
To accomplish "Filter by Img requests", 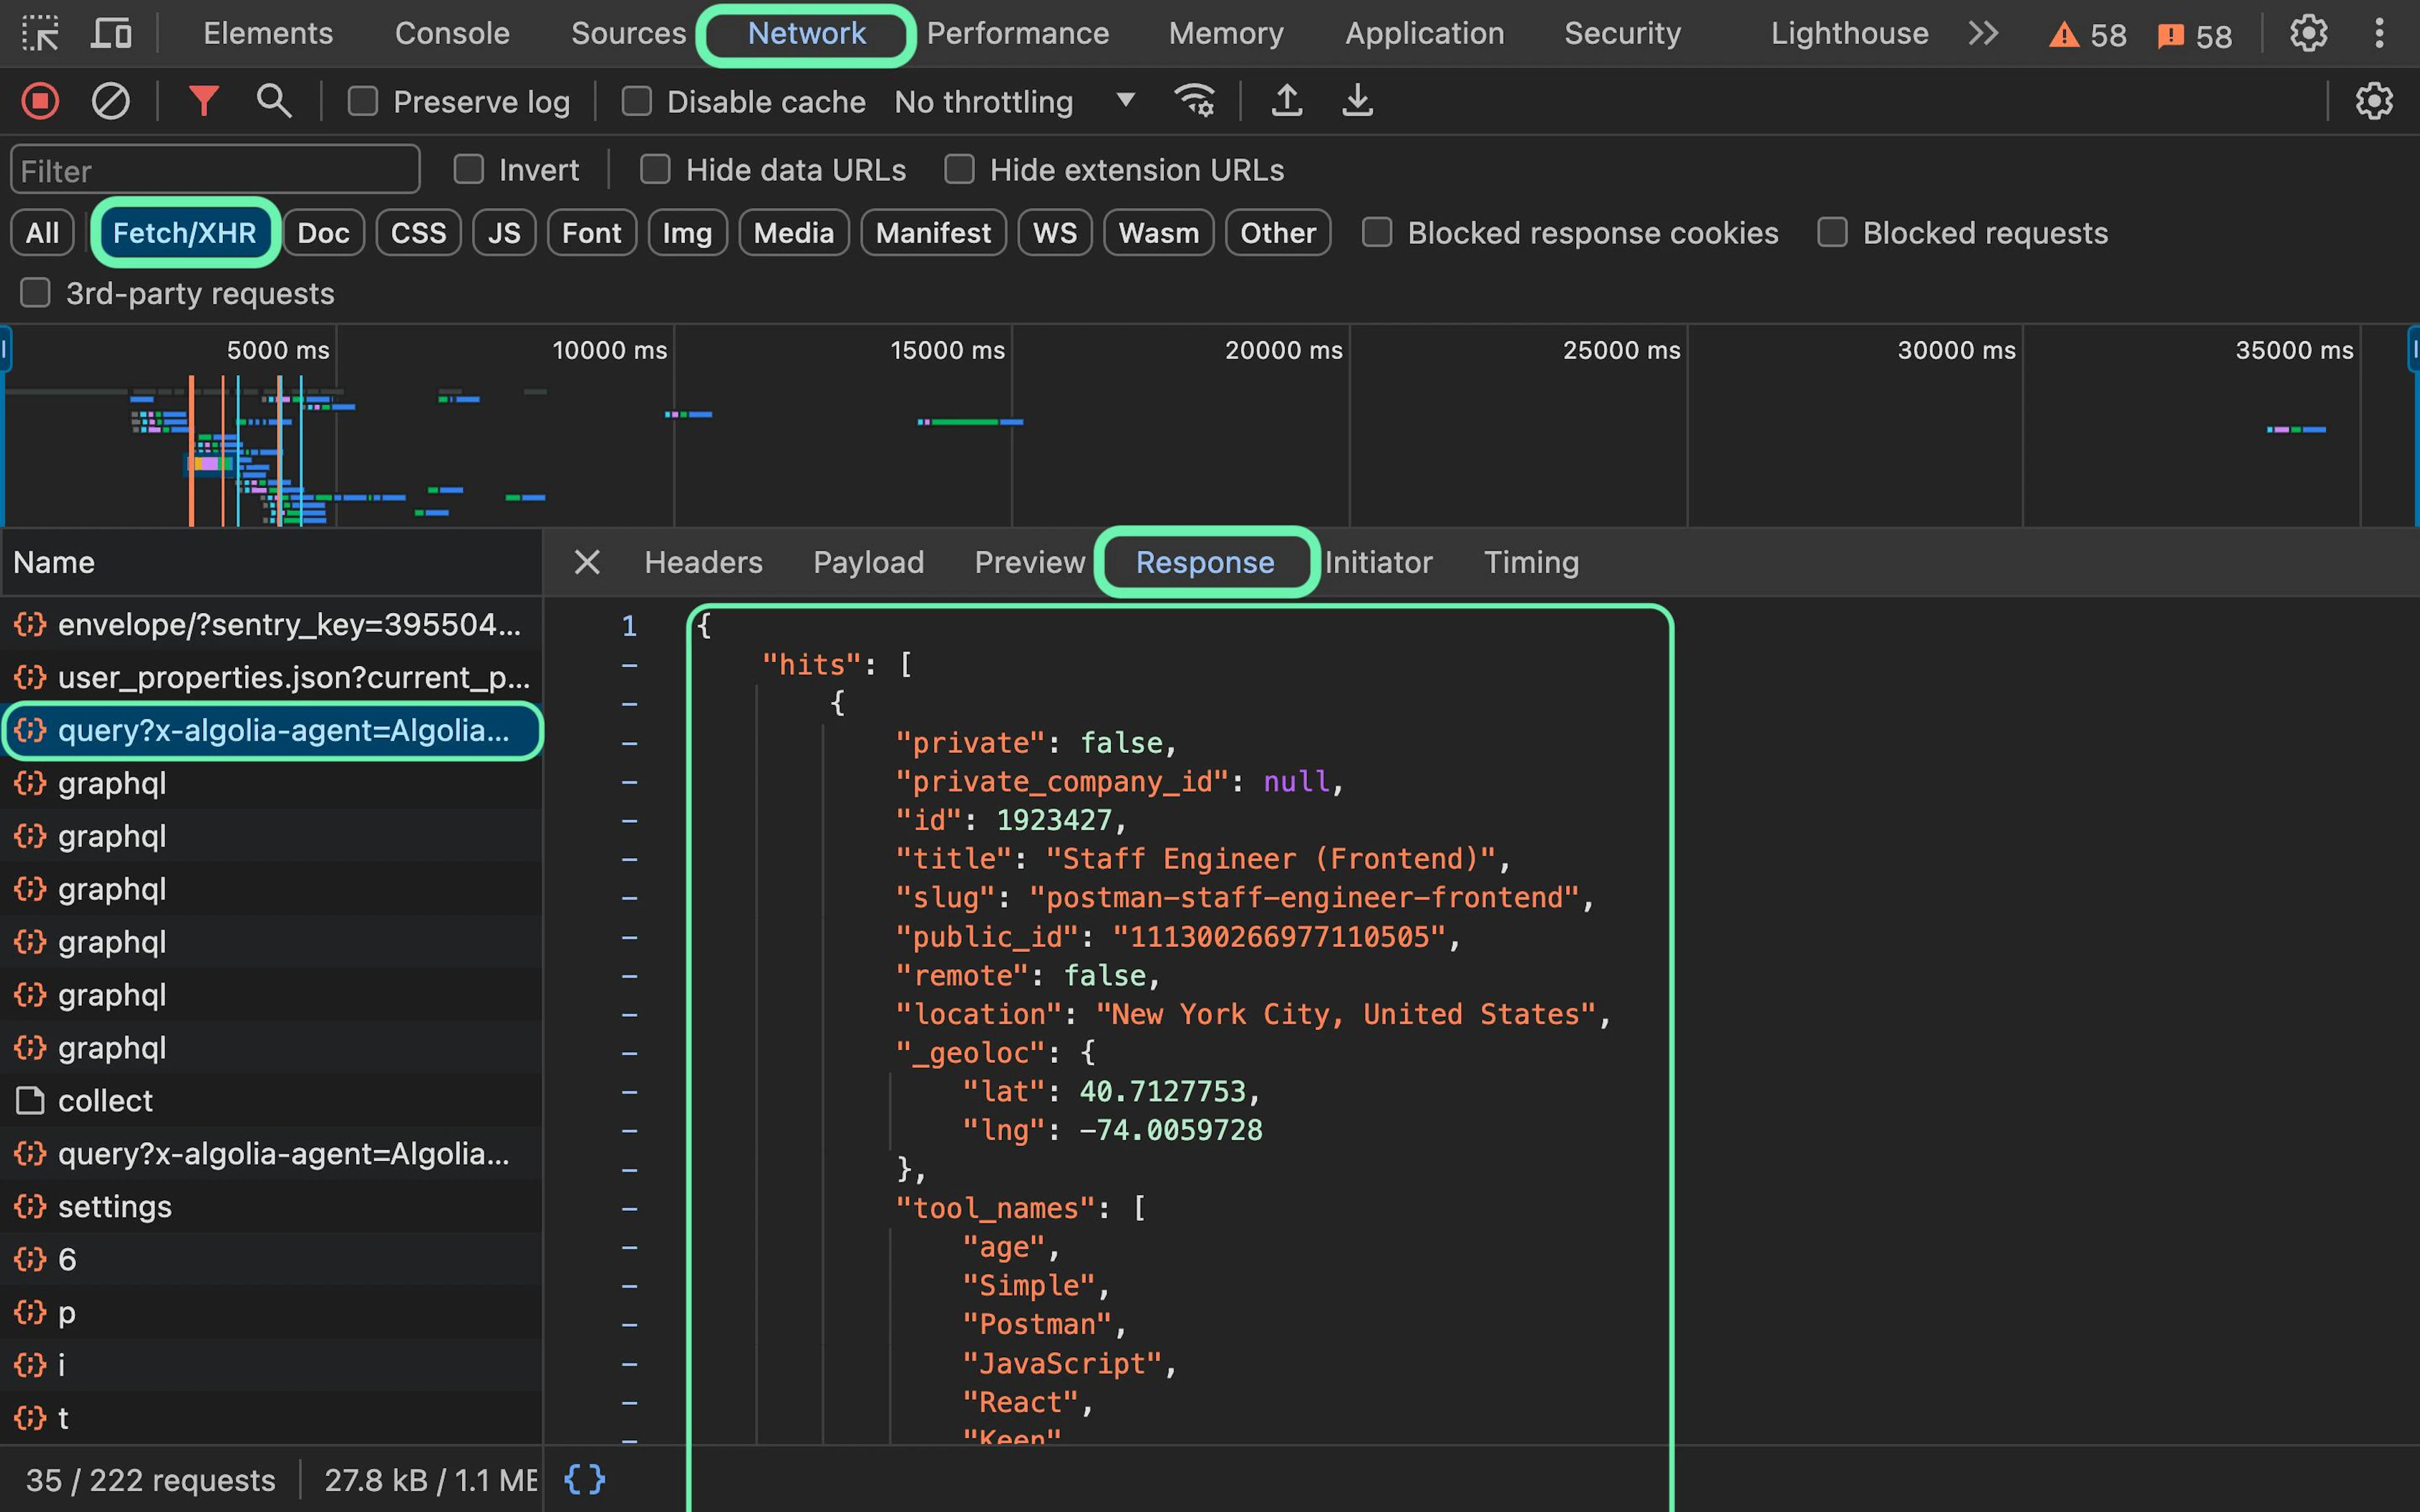I will click(x=687, y=233).
